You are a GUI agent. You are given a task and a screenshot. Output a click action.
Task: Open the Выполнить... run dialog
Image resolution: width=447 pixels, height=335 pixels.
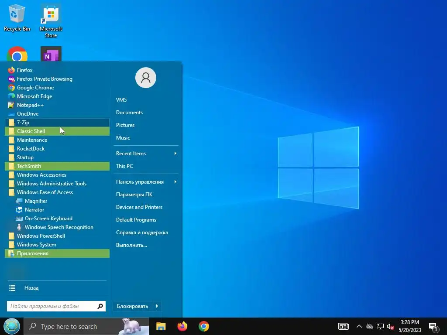click(x=146, y=245)
